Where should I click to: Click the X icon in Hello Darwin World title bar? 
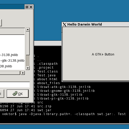click(64, 25)
